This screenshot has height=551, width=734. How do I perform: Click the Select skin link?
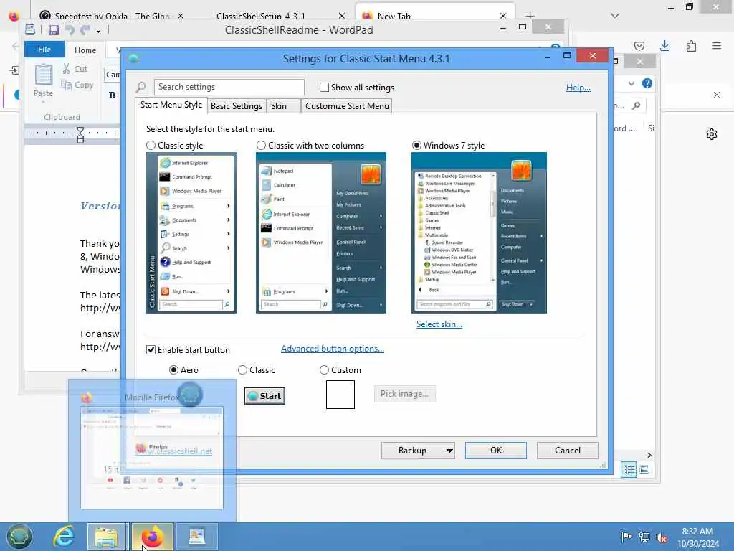pyautogui.click(x=439, y=324)
